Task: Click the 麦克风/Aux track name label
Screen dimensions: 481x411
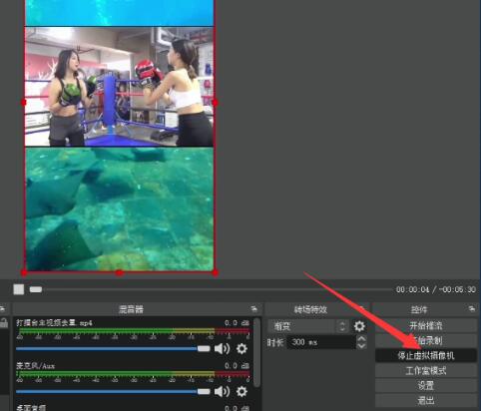Action: [36, 366]
